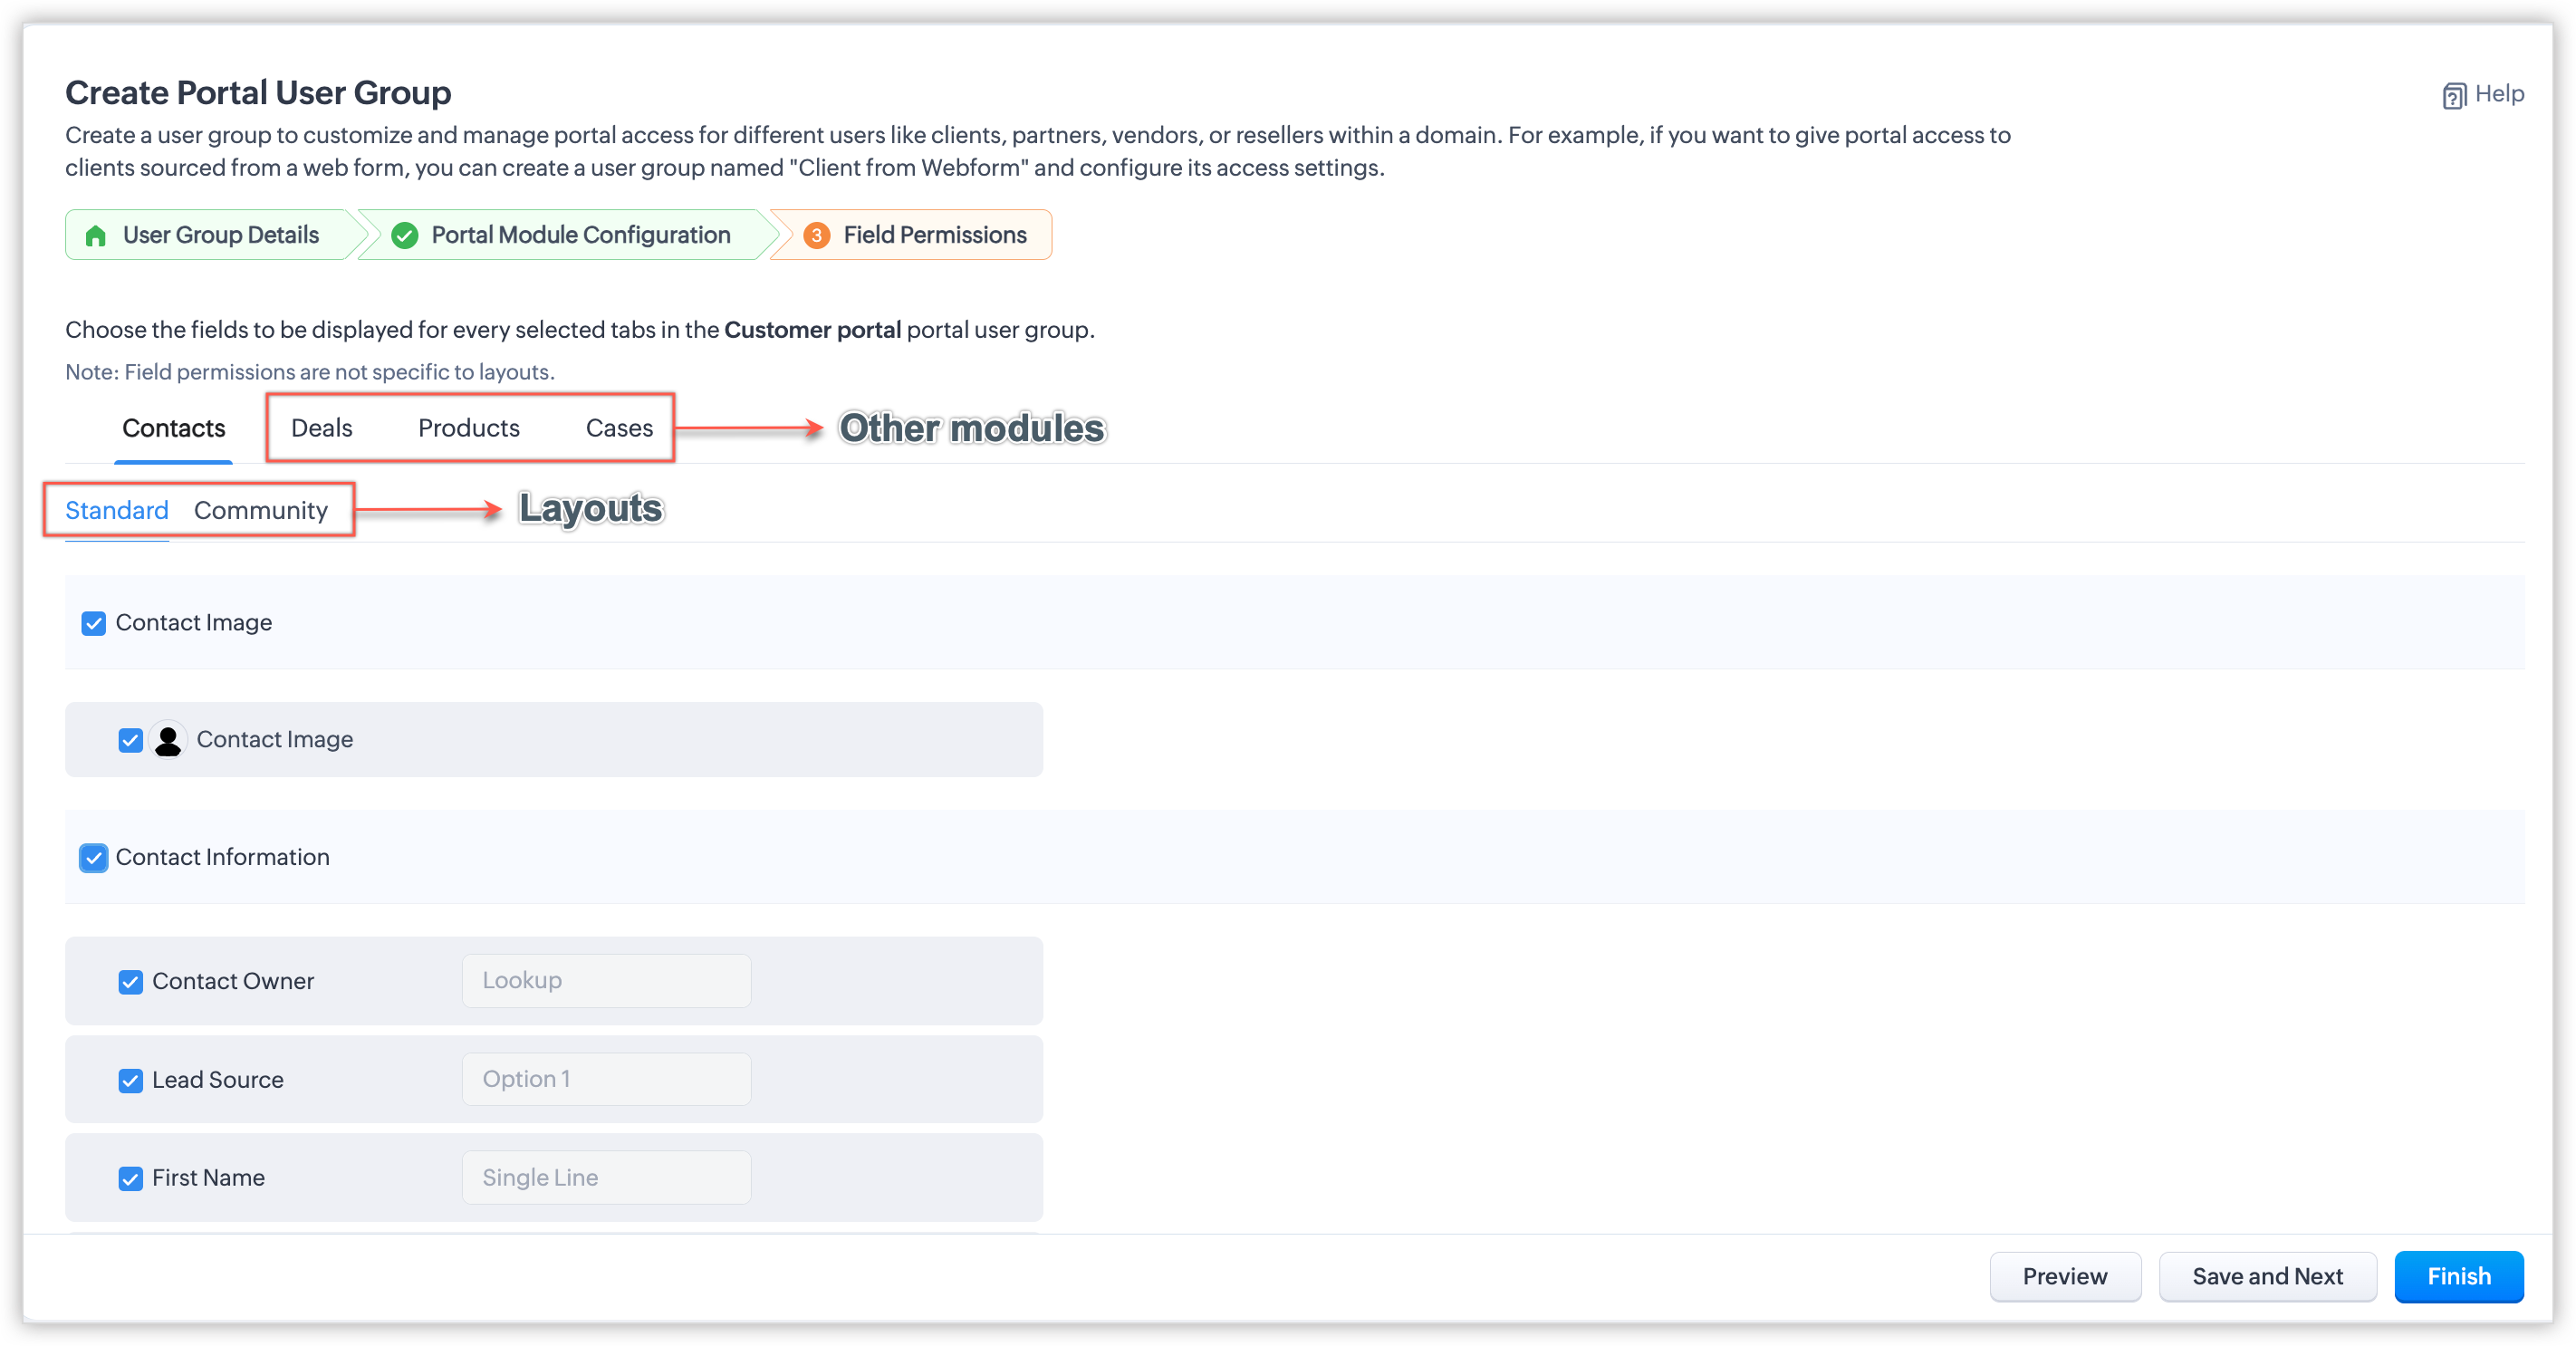Select the Cases module tab
The image size is (2576, 1346).
[x=619, y=428]
